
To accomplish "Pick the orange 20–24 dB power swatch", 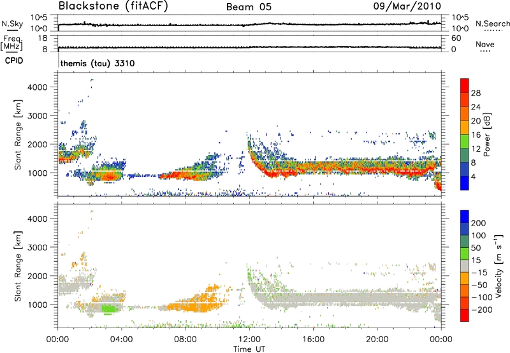I will (465, 113).
